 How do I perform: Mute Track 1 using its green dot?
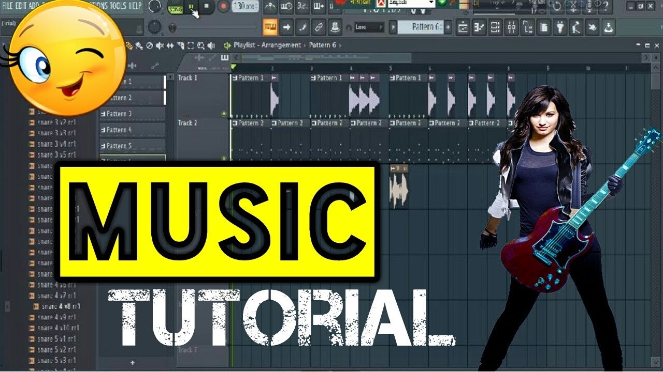pos(224,113)
